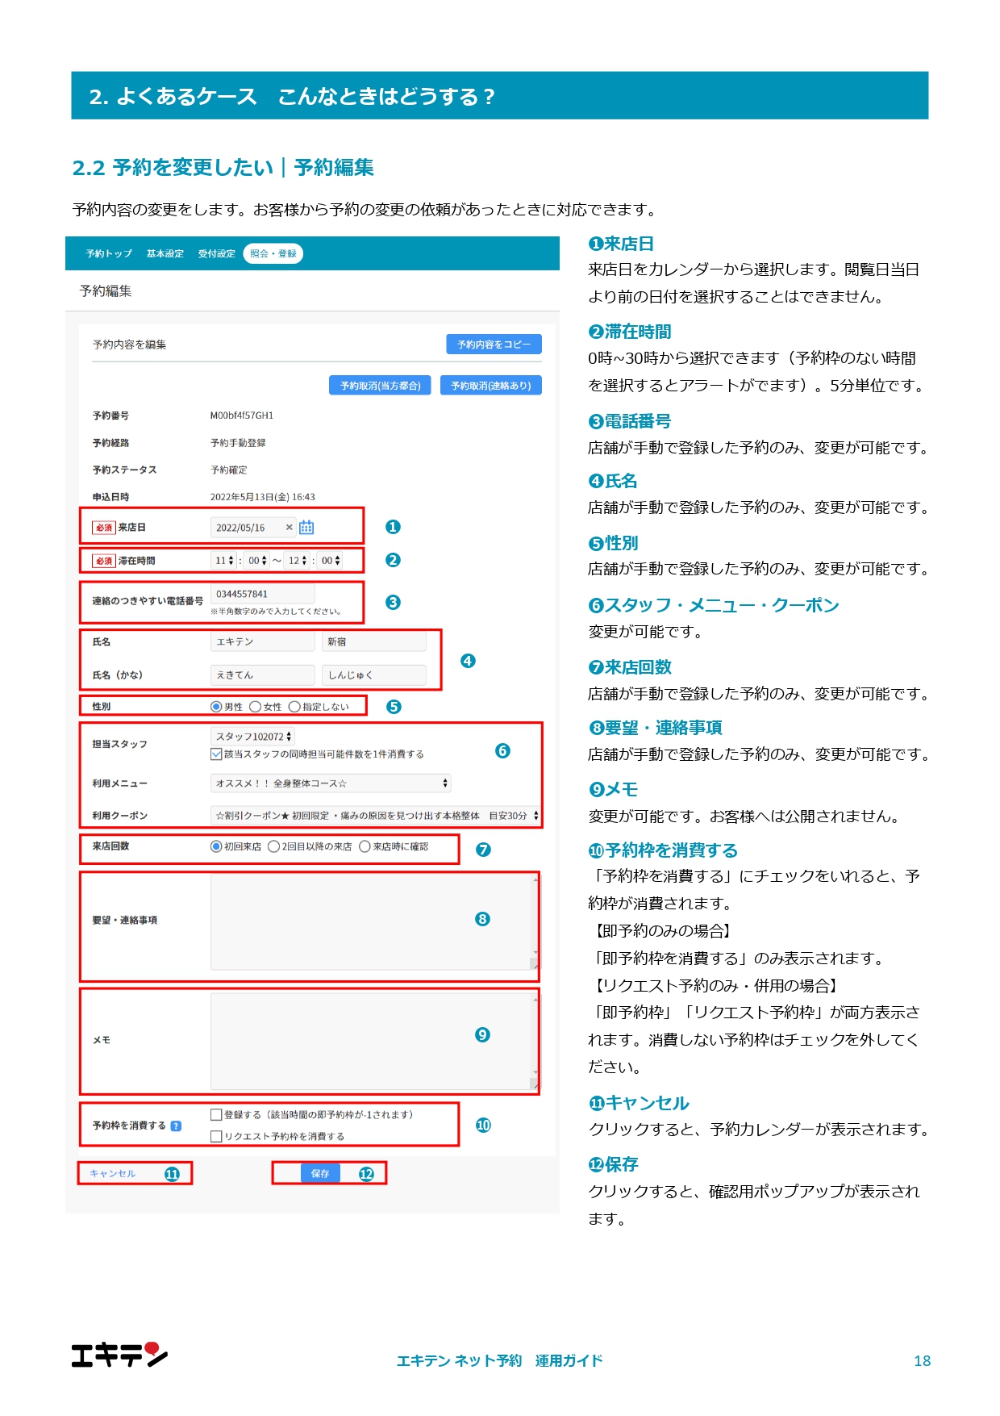Click the 保存 button
The image size is (1000, 1416).
[320, 1173]
